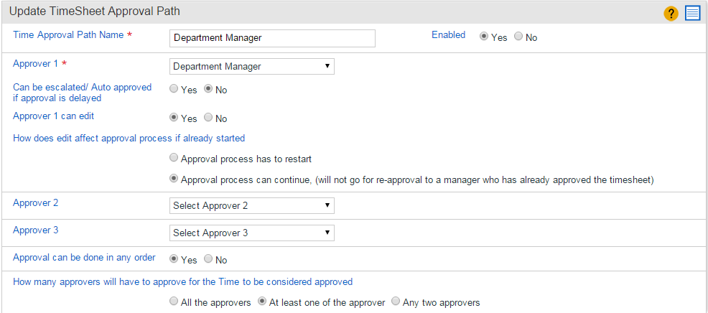
Task: Select No for escalation/auto approval
Action: point(208,89)
